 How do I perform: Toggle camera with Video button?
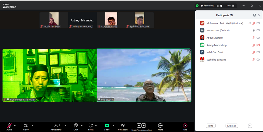point(26,127)
